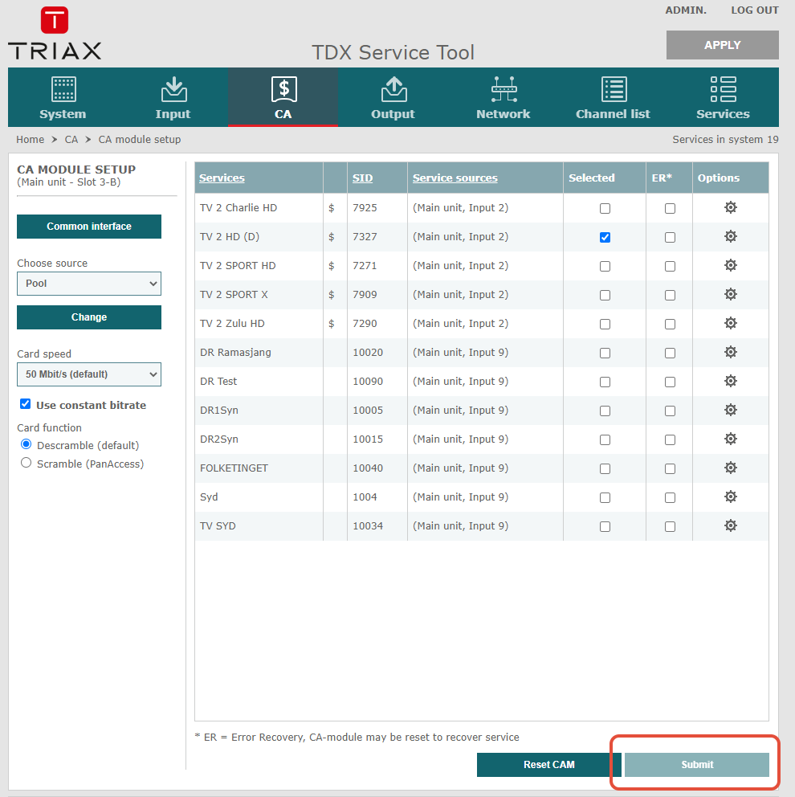Viewport: 795px width, 797px height.
Task: Select the CA tab
Action: 283,97
